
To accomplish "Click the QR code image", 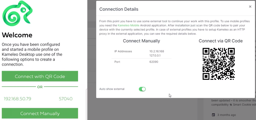I will pos(218,64).
